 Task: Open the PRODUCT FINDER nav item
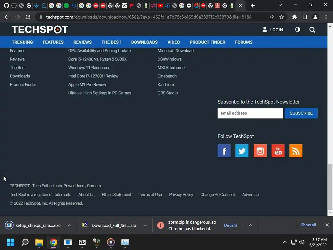point(207,42)
